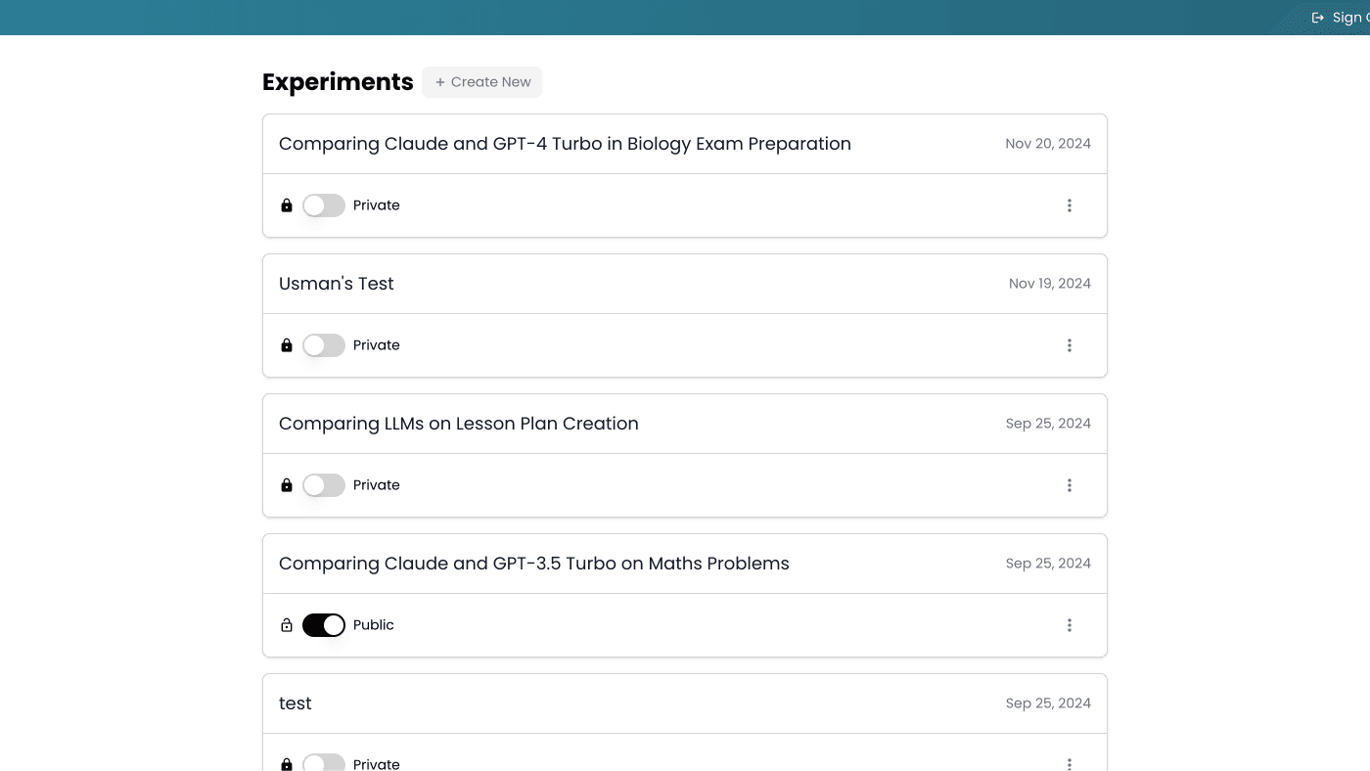Open the actions menu on the test experiment

tap(1070, 764)
